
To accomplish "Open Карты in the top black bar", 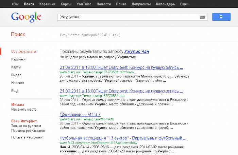I will (x=66, y=4).
